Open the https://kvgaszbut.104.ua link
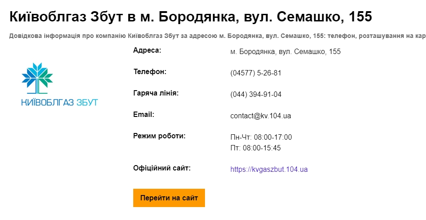The width and height of the screenshot is (426, 220). (269, 170)
